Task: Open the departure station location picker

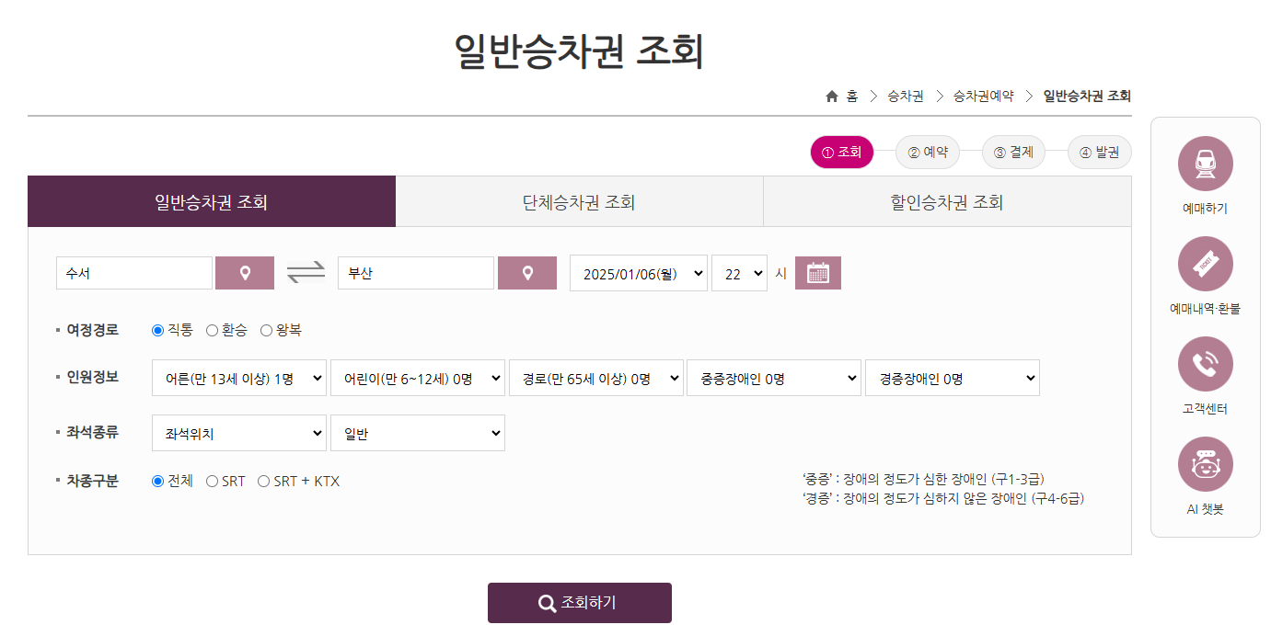Action: 244,272
